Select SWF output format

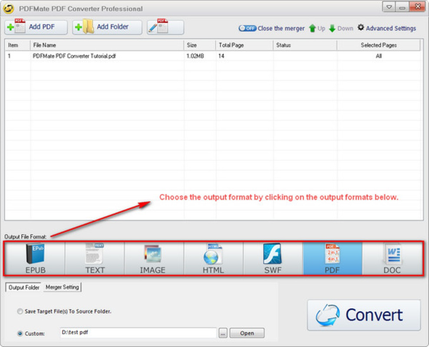(x=273, y=259)
